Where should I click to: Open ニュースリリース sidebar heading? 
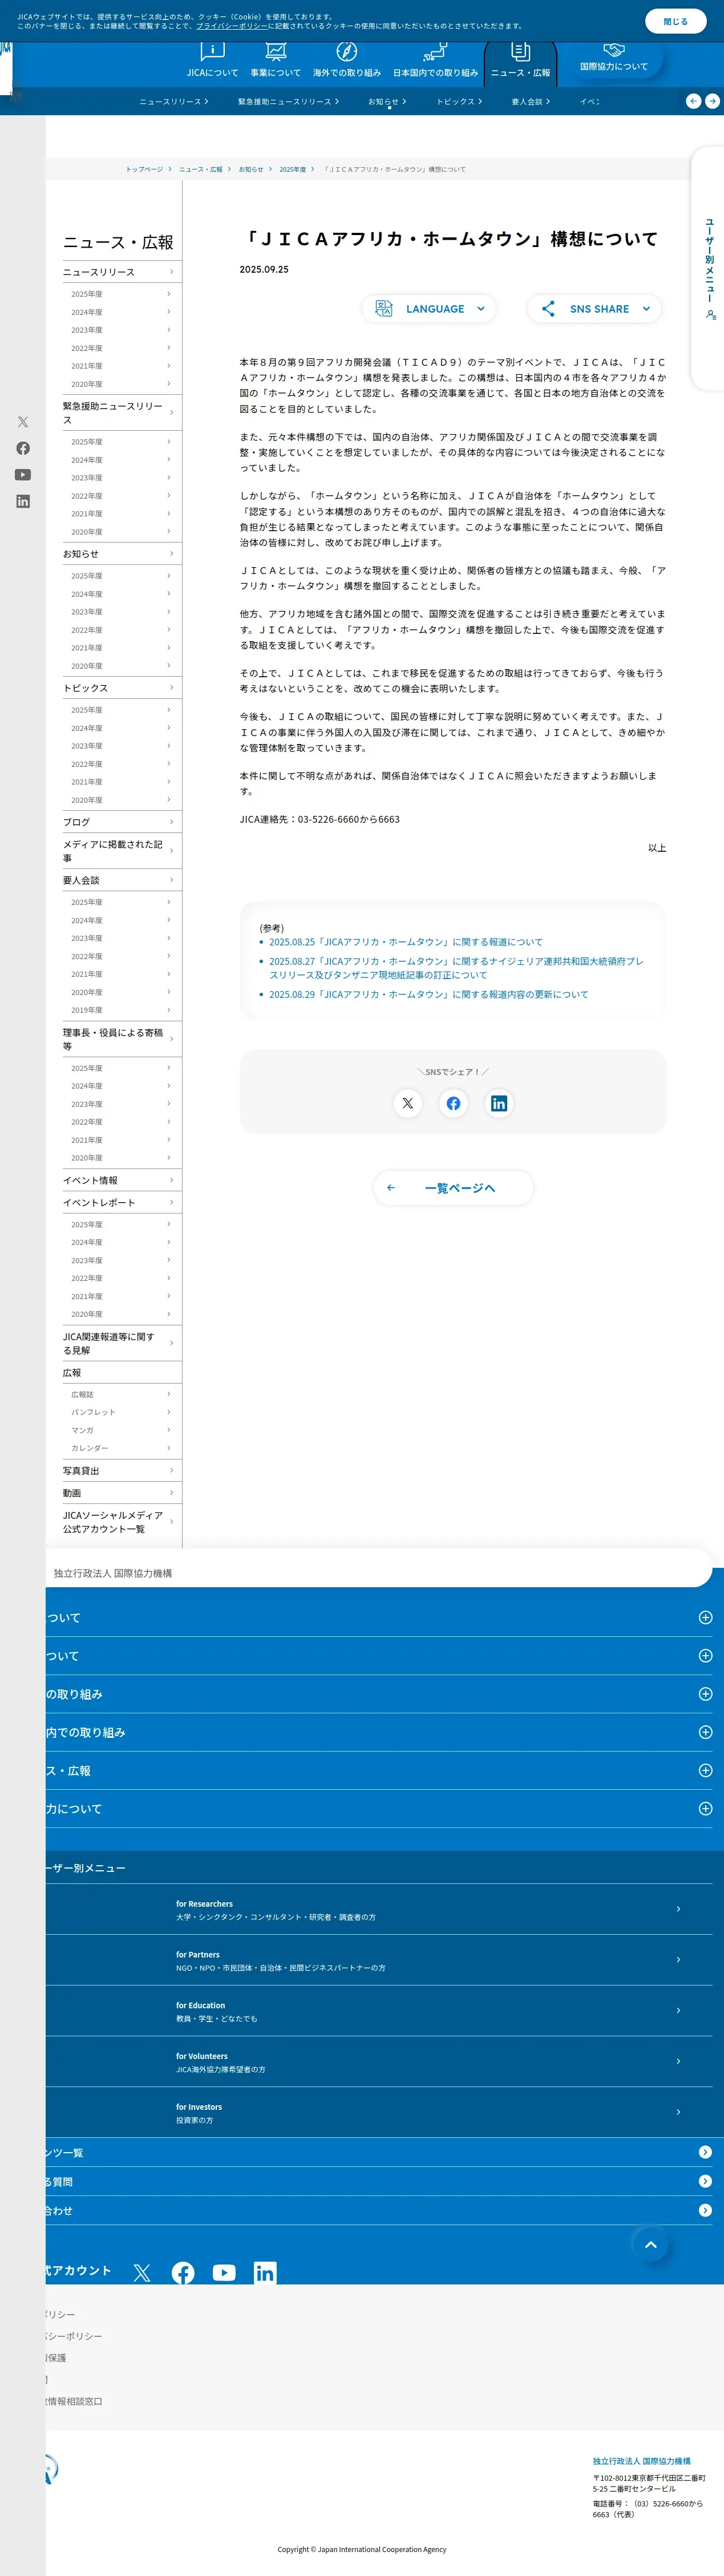coord(121,272)
